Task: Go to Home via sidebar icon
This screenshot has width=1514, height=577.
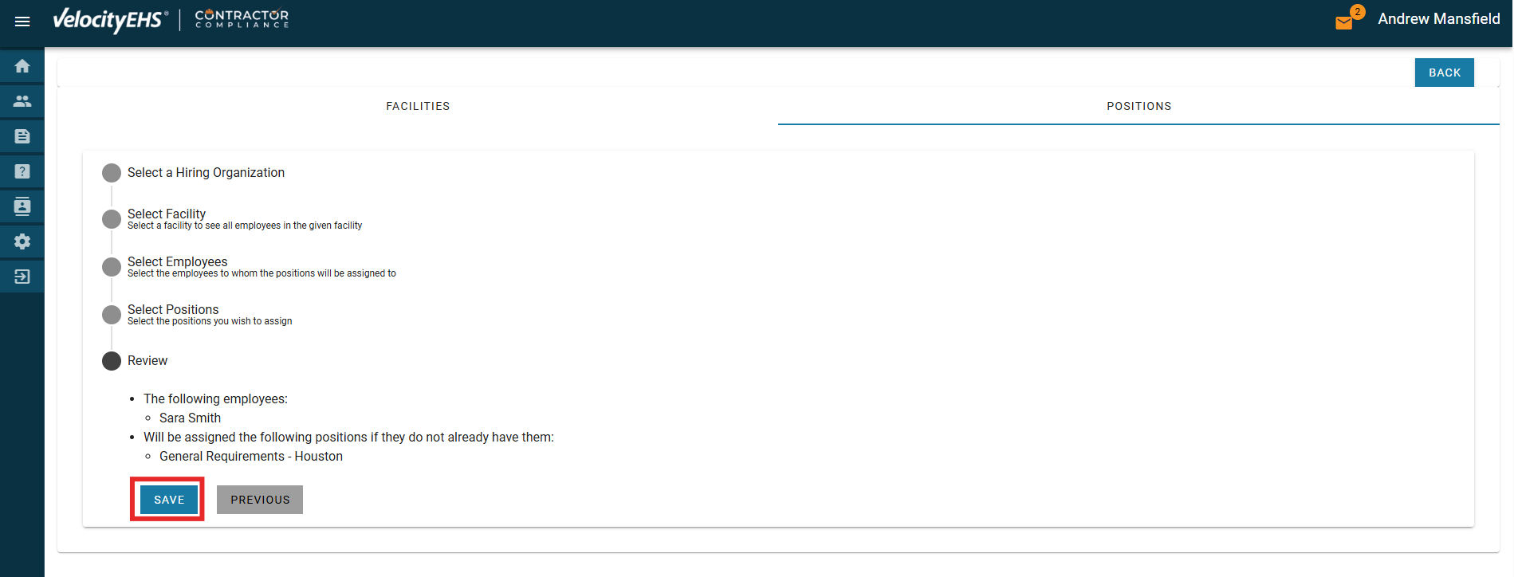Action: click(22, 66)
